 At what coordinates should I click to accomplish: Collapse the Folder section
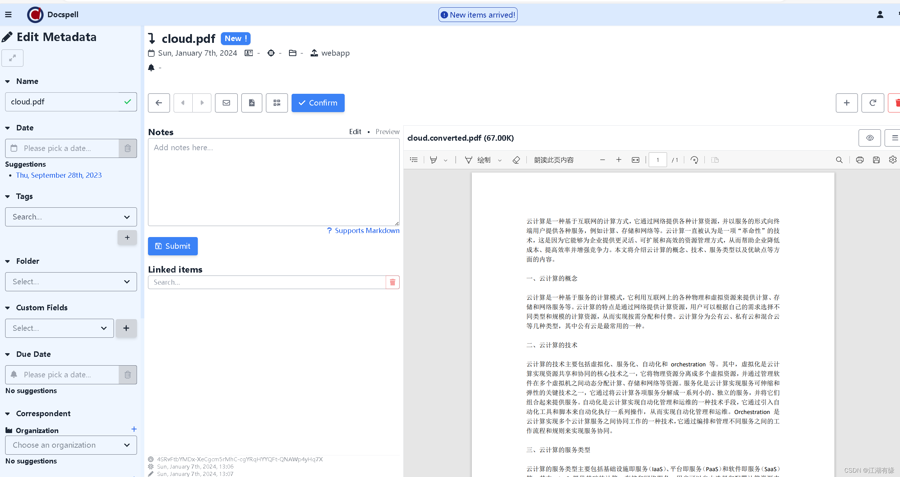click(x=7, y=261)
